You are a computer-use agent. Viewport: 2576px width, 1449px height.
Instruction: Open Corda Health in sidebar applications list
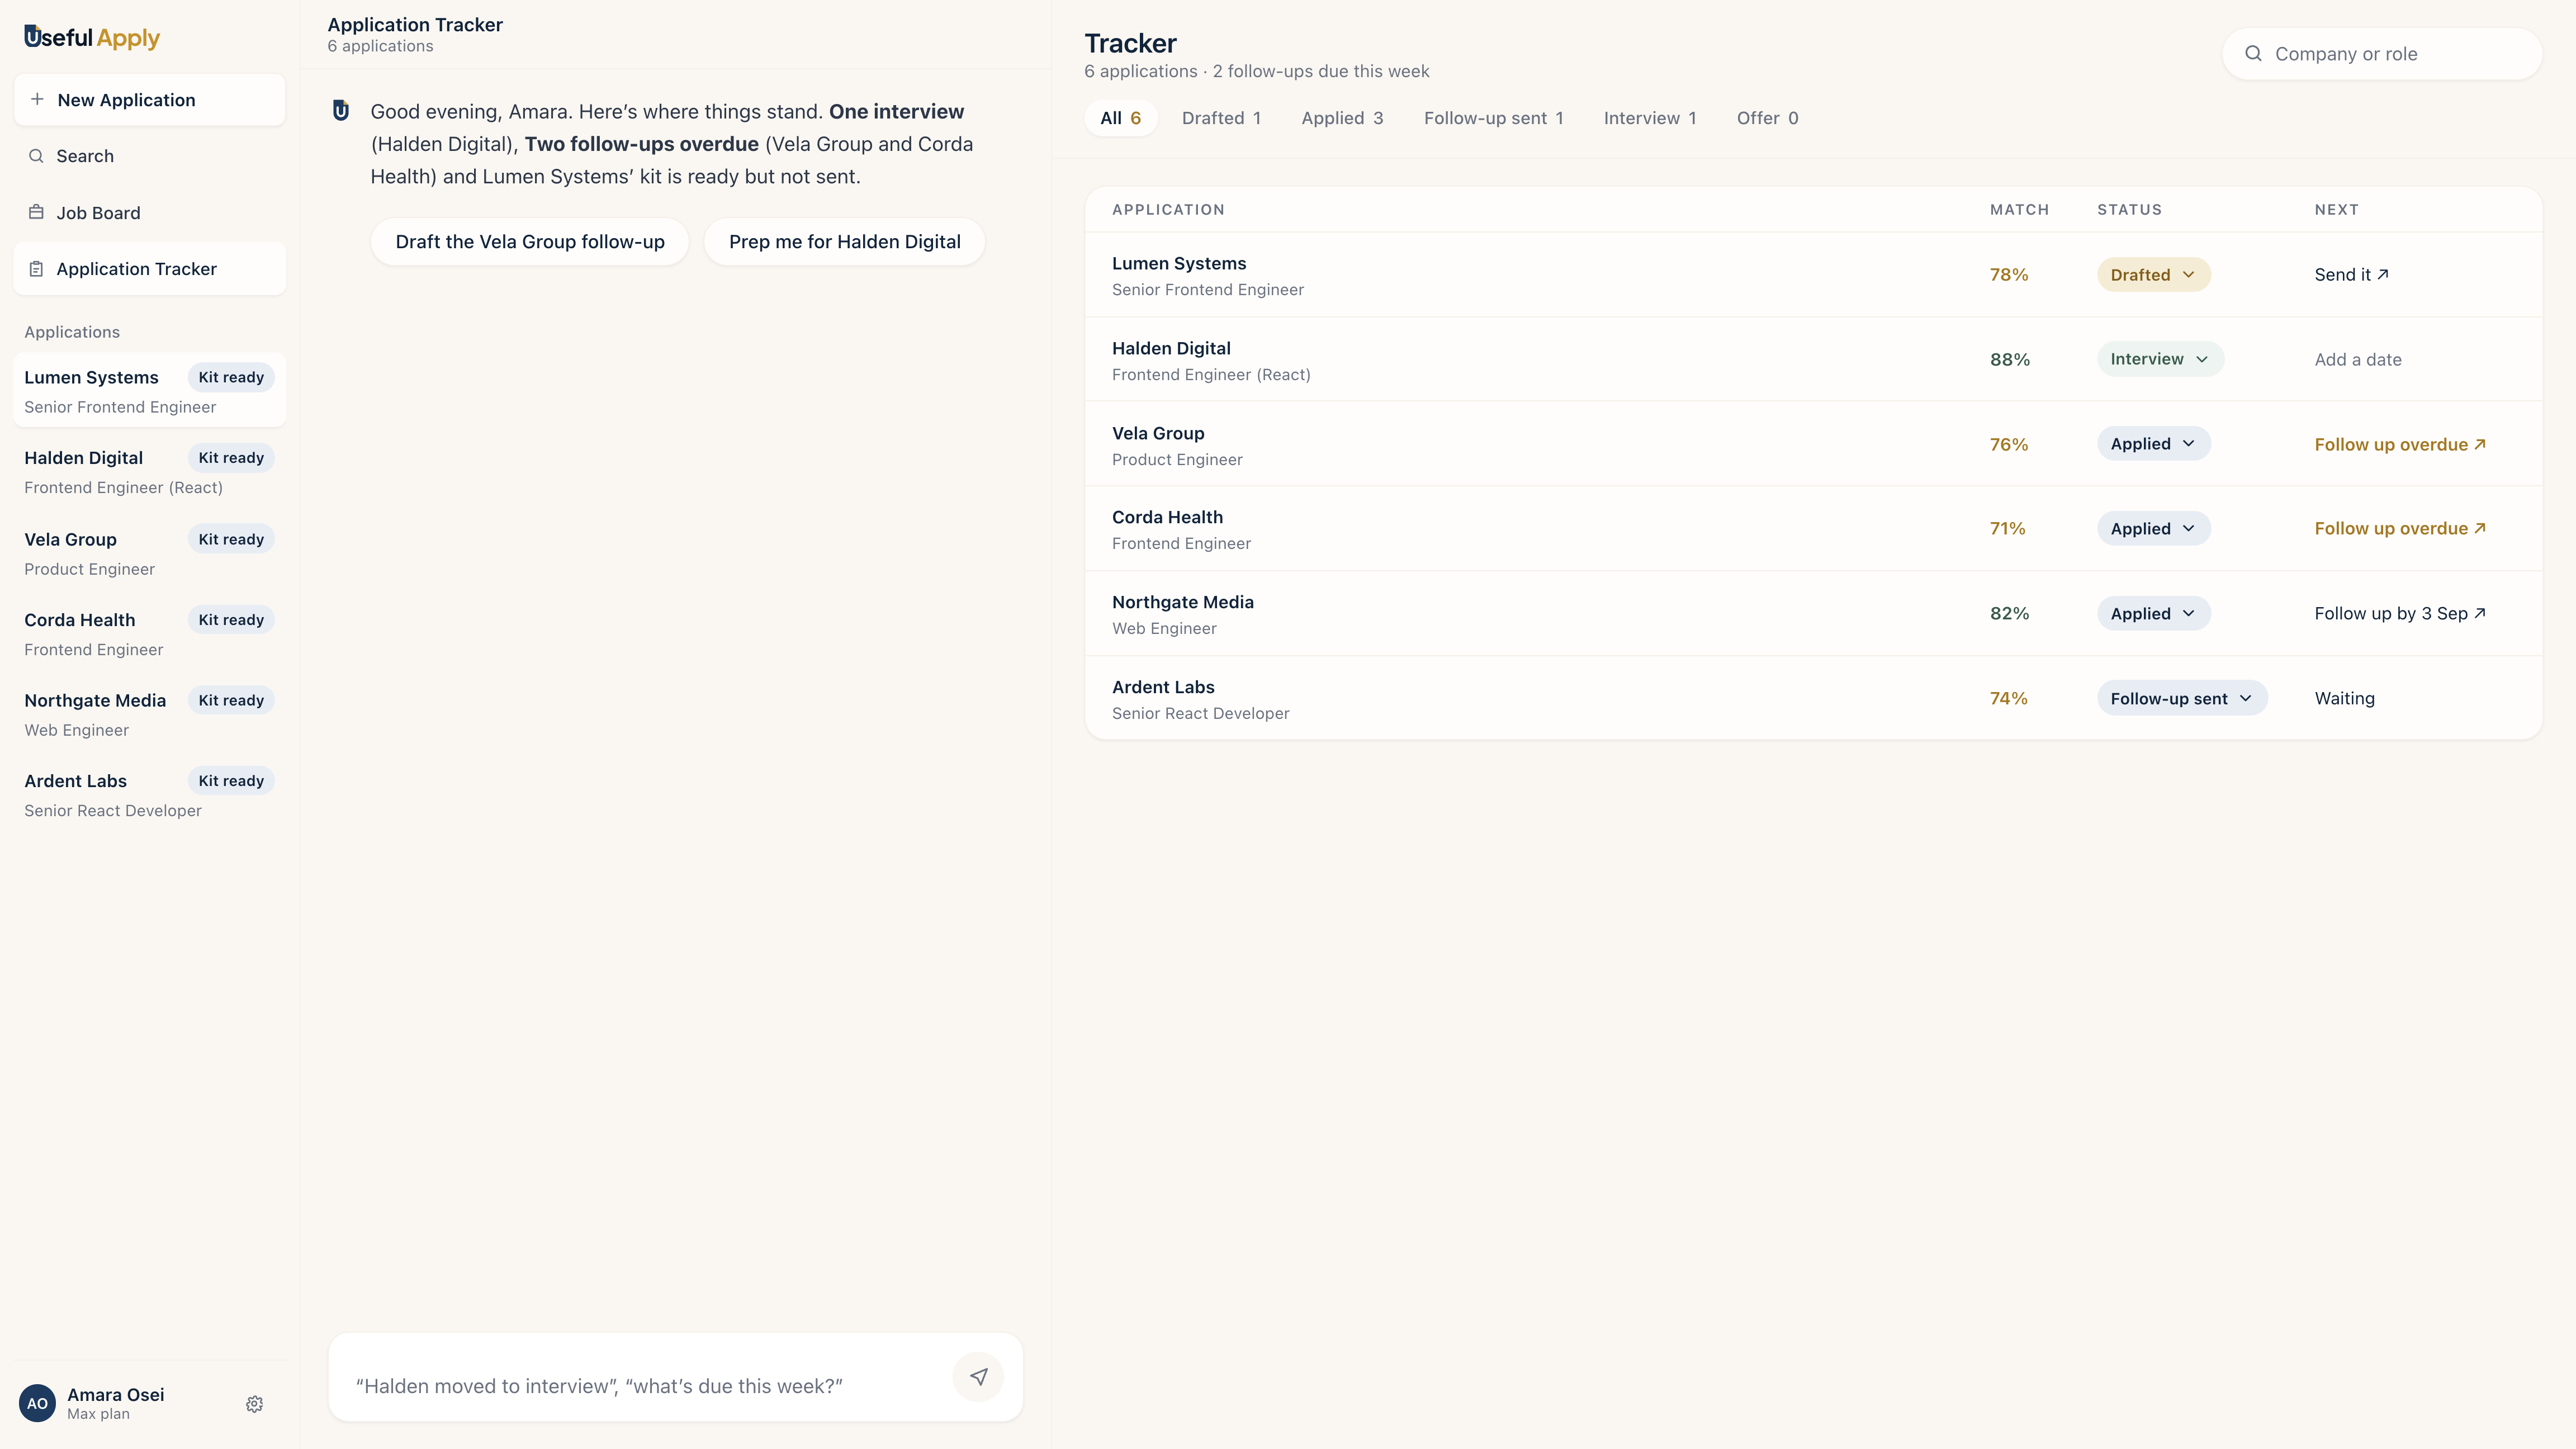(x=150, y=634)
